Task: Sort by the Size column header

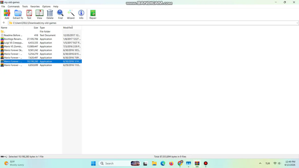Action: tap(31, 28)
